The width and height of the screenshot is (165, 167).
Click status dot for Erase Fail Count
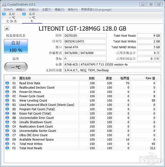point(7,113)
